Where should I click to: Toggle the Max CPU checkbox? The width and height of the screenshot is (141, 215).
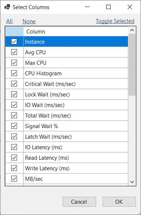tap(14, 63)
